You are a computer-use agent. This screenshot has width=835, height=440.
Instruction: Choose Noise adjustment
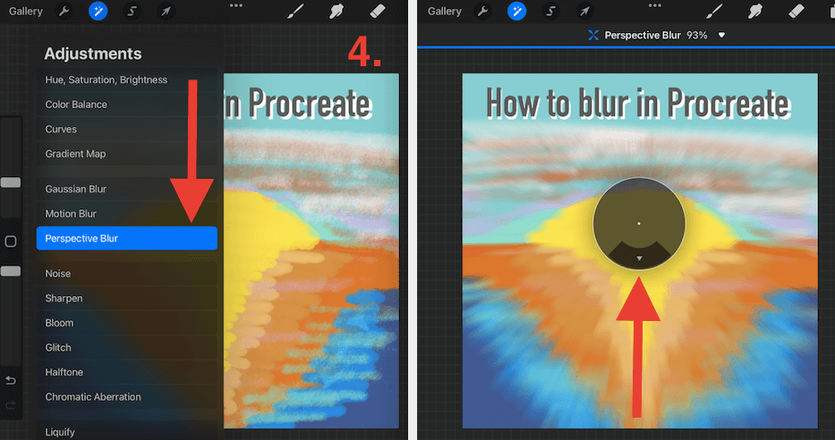pyautogui.click(x=127, y=274)
